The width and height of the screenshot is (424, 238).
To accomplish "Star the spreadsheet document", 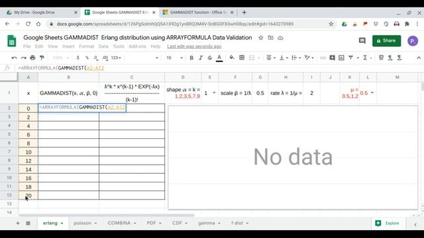I will (x=260, y=38).
